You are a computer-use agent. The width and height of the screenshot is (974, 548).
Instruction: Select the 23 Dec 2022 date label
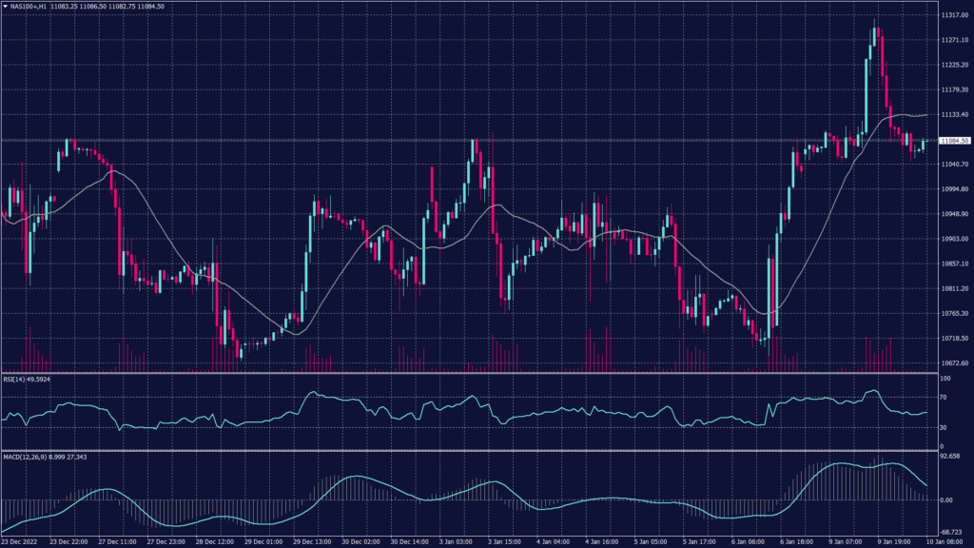click(x=21, y=541)
